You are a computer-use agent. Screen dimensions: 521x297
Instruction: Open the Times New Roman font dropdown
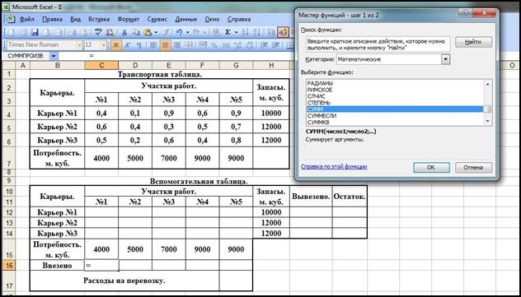pos(79,44)
